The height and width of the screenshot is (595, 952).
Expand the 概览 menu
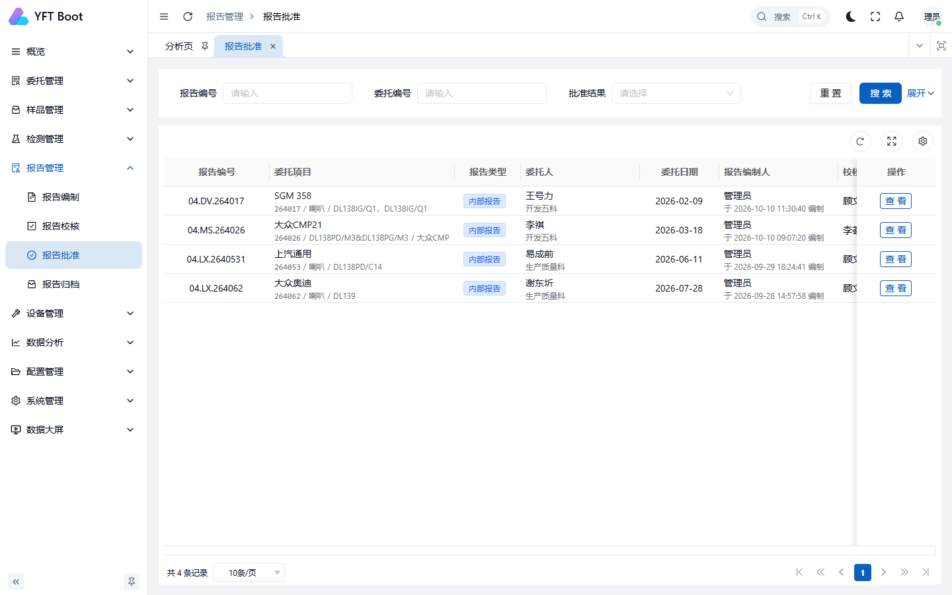pos(73,52)
